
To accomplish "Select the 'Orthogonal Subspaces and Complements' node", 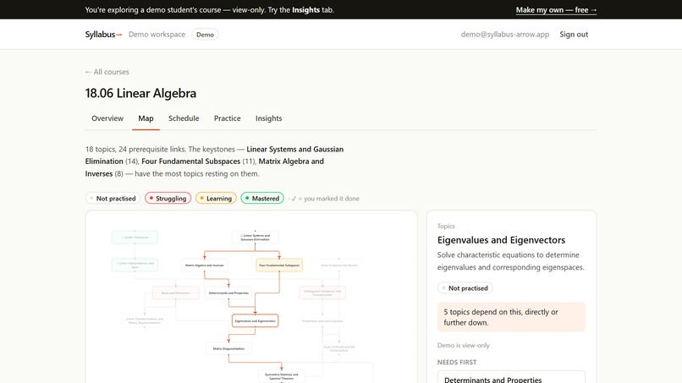I will [322, 293].
